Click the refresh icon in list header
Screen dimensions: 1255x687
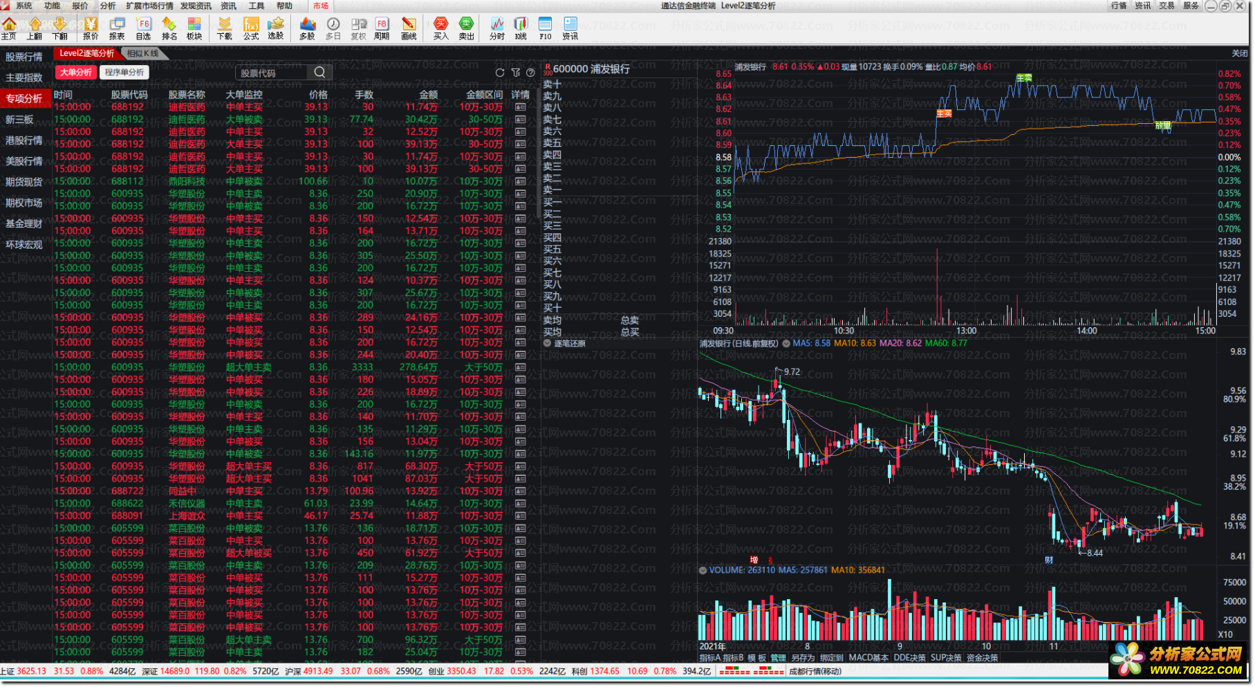500,72
